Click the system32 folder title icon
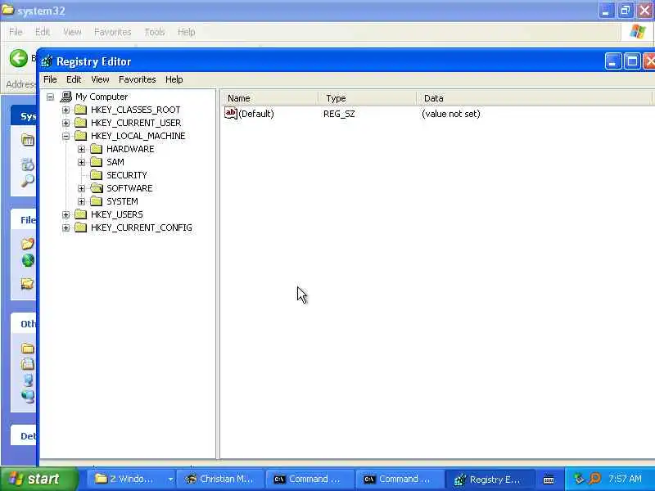 pyautogui.click(x=7, y=10)
